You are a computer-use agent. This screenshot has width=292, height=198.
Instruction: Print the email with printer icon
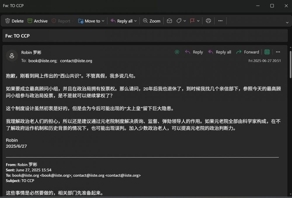click(208, 21)
